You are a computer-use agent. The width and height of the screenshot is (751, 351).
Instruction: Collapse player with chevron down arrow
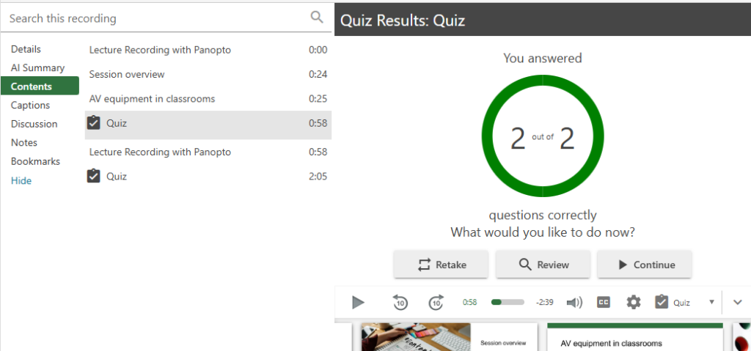pyautogui.click(x=738, y=302)
